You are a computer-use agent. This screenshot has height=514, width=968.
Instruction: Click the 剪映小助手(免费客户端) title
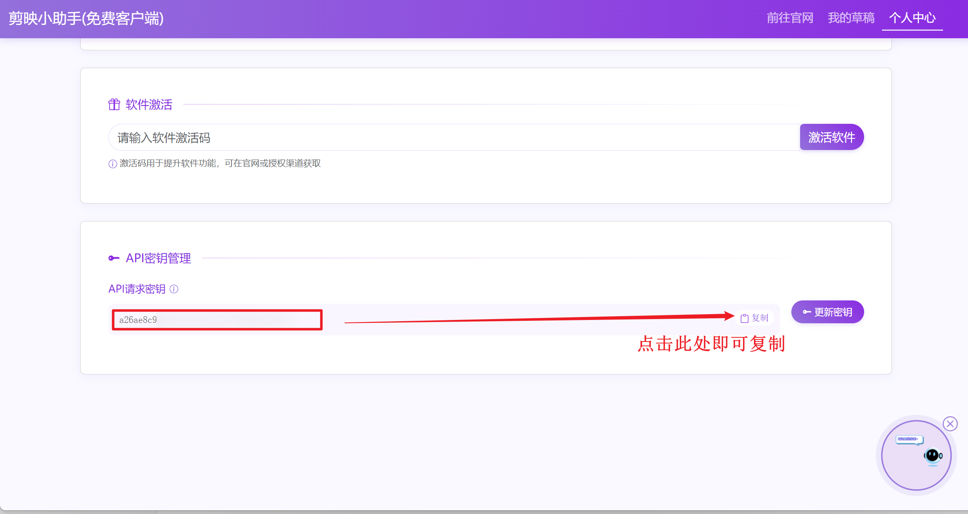point(86,18)
